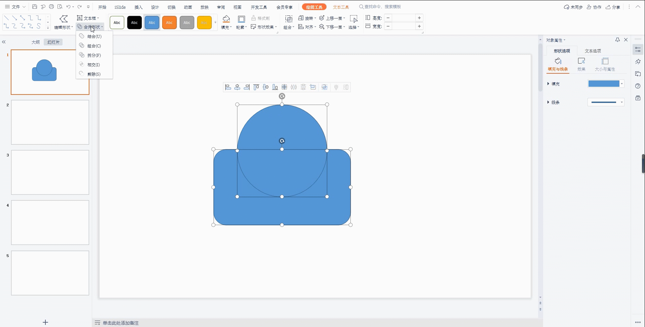Image resolution: width=645 pixels, height=327 pixels.
Task: Open the 大小与属性 size and properties icon
Action: tap(605, 61)
